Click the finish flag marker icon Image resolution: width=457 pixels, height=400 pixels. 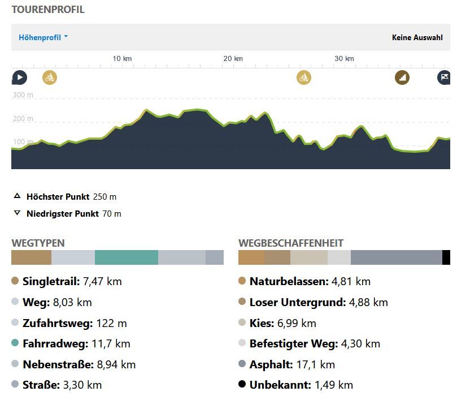click(x=445, y=78)
